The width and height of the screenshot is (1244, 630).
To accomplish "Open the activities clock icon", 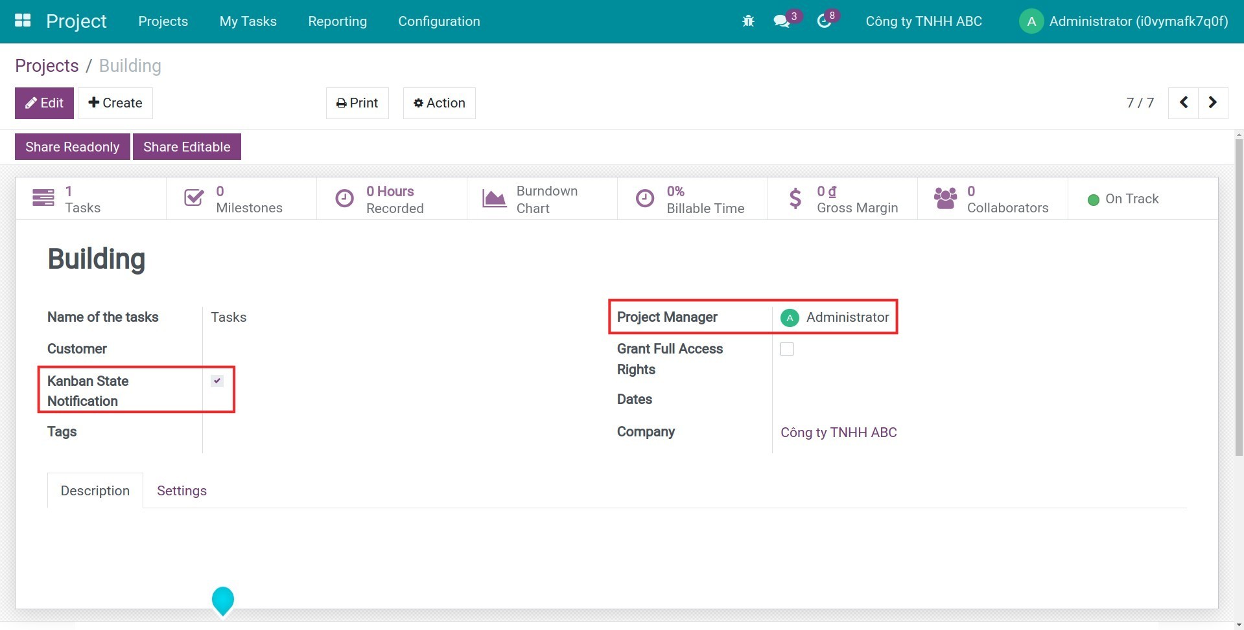I will click(824, 21).
